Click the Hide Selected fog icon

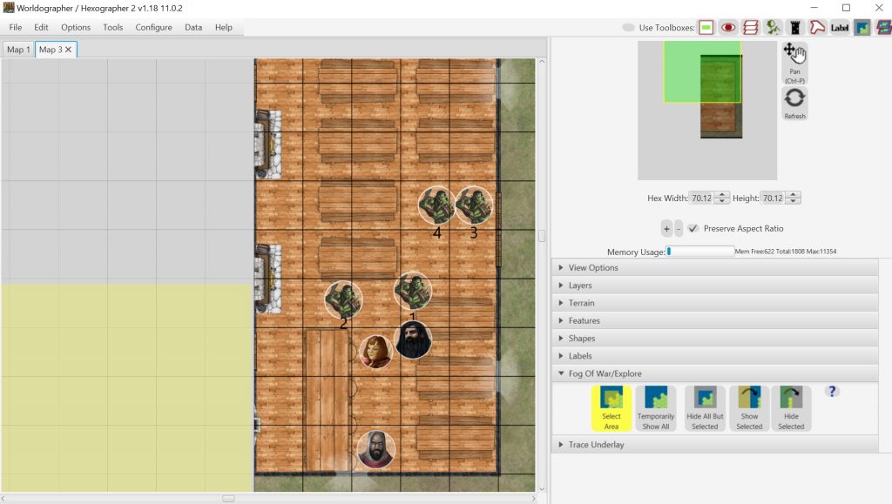[x=791, y=408]
